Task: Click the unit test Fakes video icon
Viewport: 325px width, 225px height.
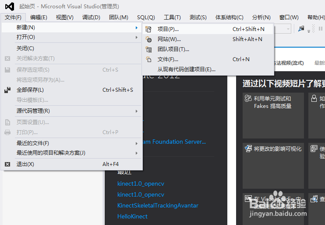Action: (248, 98)
